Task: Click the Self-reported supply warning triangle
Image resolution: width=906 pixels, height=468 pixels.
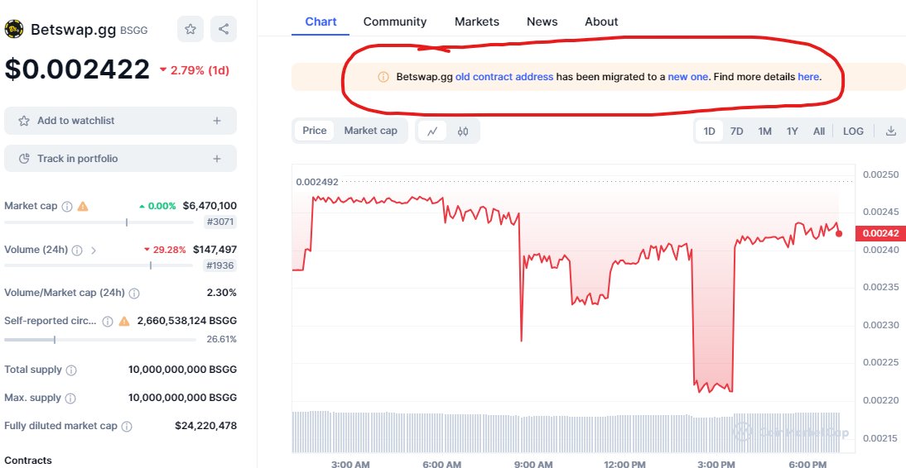Action: 123,321
